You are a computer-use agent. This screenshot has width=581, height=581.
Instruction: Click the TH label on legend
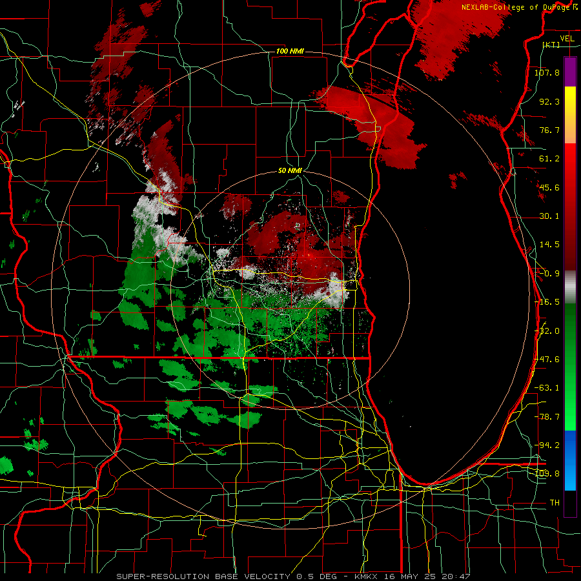click(x=555, y=503)
